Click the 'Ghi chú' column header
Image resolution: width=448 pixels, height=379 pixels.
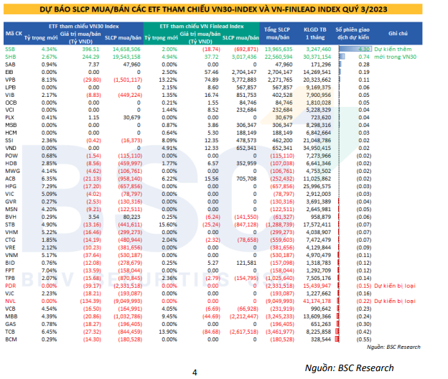pyautogui.click(x=398, y=34)
